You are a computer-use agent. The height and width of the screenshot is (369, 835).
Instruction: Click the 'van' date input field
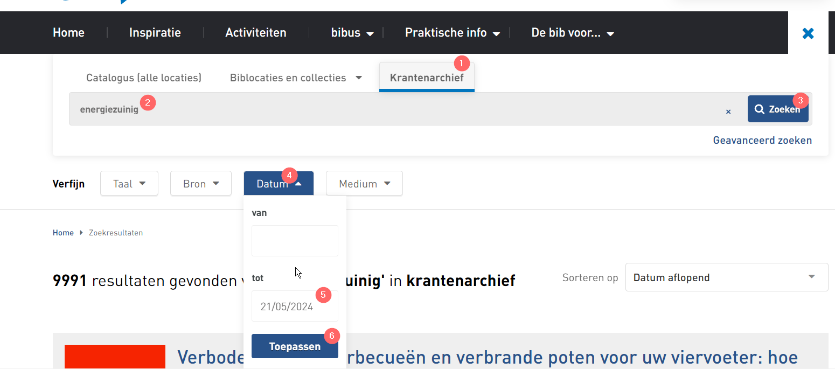pos(295,241)
